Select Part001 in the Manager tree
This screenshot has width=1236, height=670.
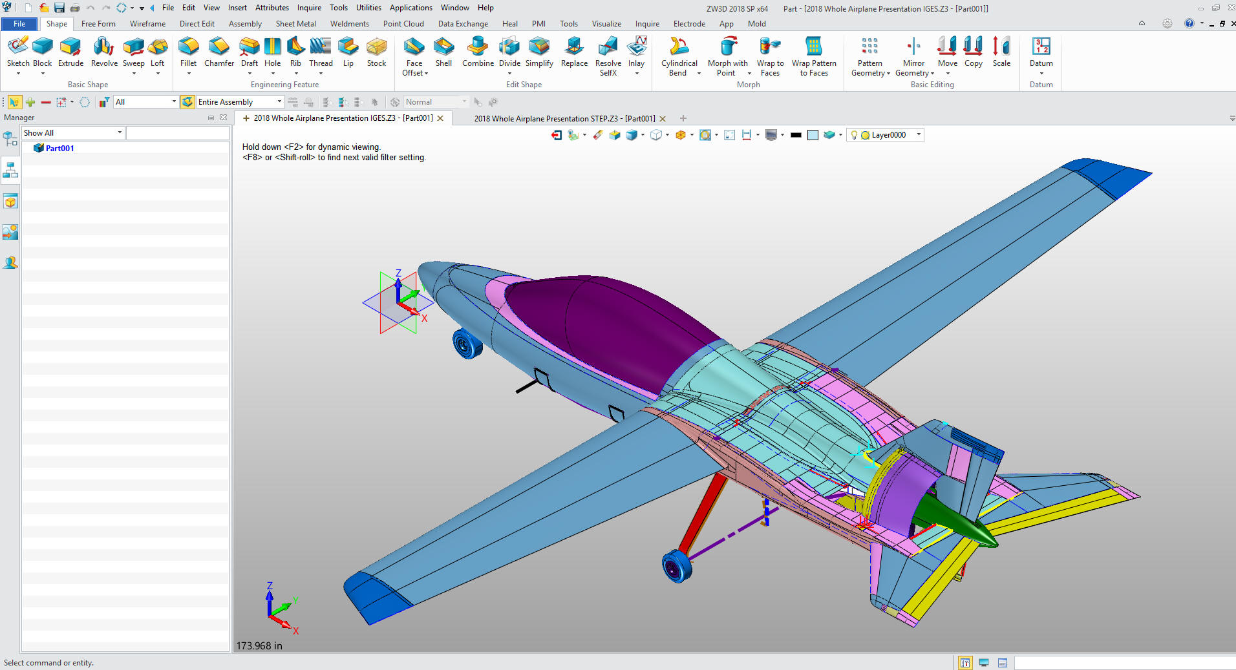(x=59, y=149)
